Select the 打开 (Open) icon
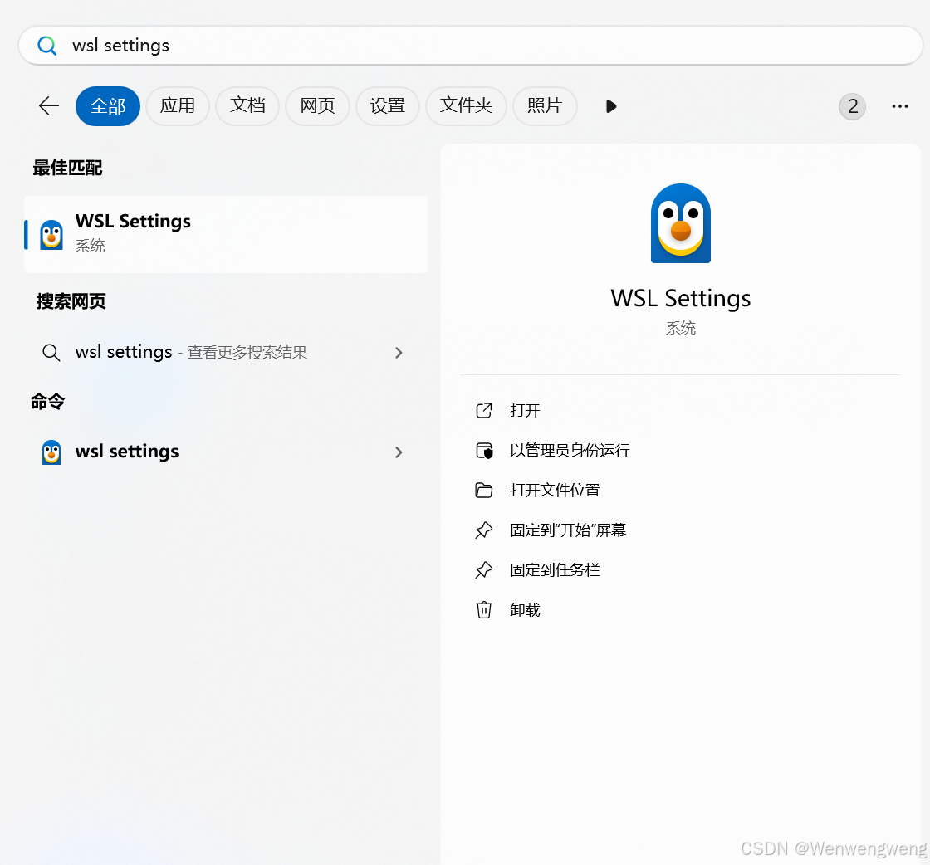Viewport: 930px width, 865px height. coord(484,410)
